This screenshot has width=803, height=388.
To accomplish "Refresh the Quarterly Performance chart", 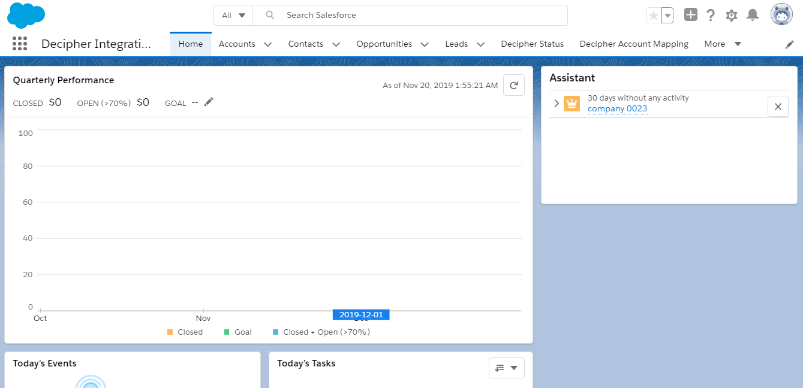I will pos(513,86).
